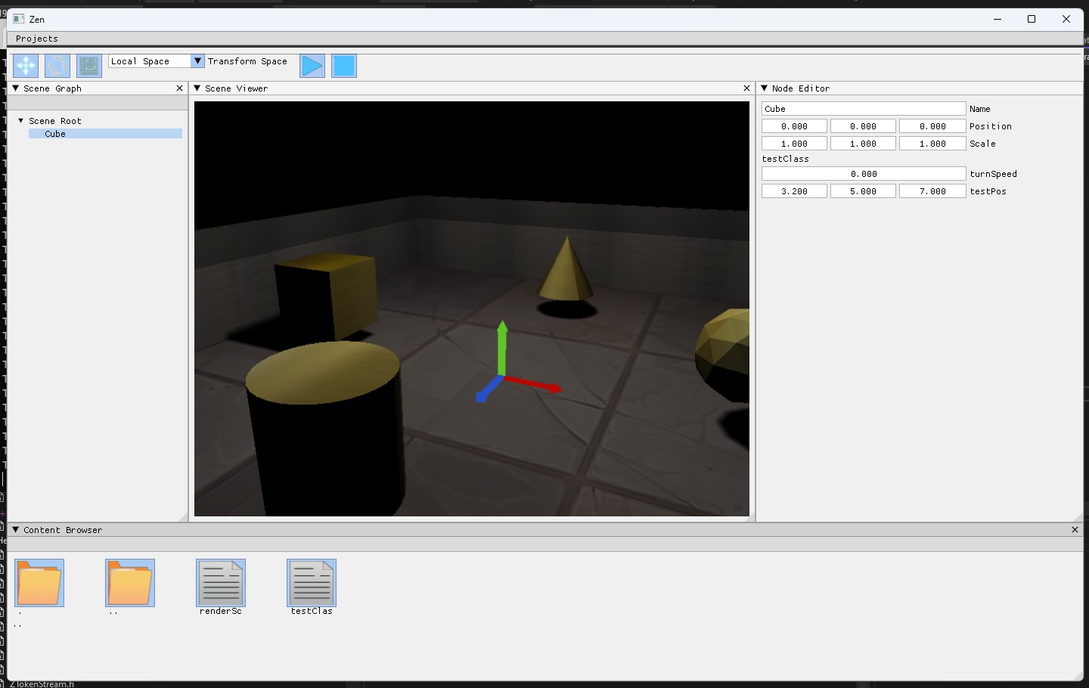This screenshot has width=1089, height=688.
Task: Click the blue Z-axis gizmo handle
Action: pyautogui.click(x=489, y=390)
